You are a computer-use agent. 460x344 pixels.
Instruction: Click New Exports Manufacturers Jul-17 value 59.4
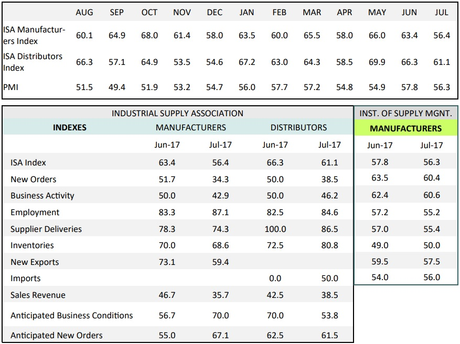(220, 262)
